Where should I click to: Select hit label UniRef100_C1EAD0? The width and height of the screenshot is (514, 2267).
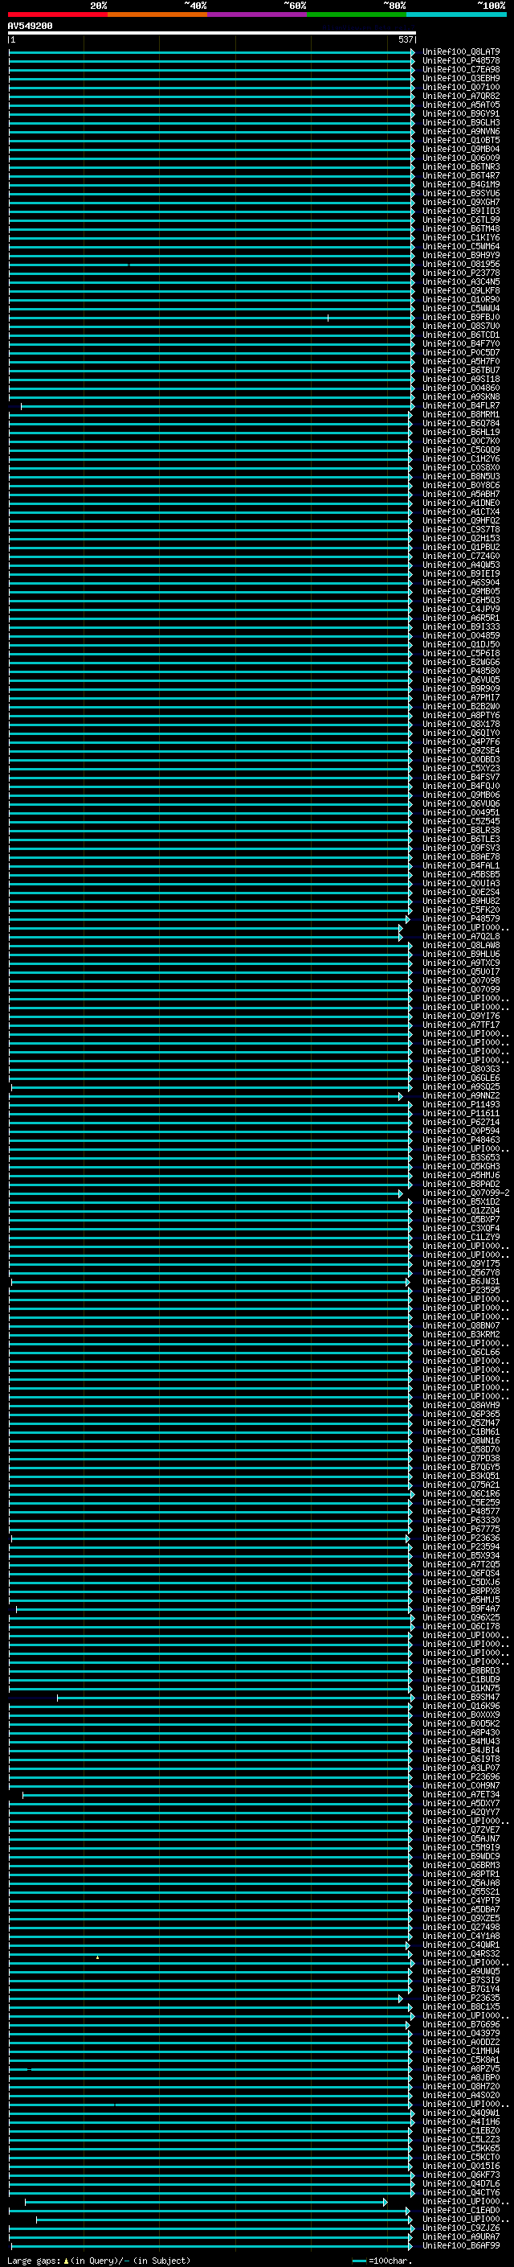point(461,2210)
